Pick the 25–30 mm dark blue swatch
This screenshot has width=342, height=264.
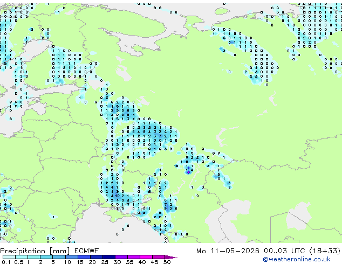(109, 257)
